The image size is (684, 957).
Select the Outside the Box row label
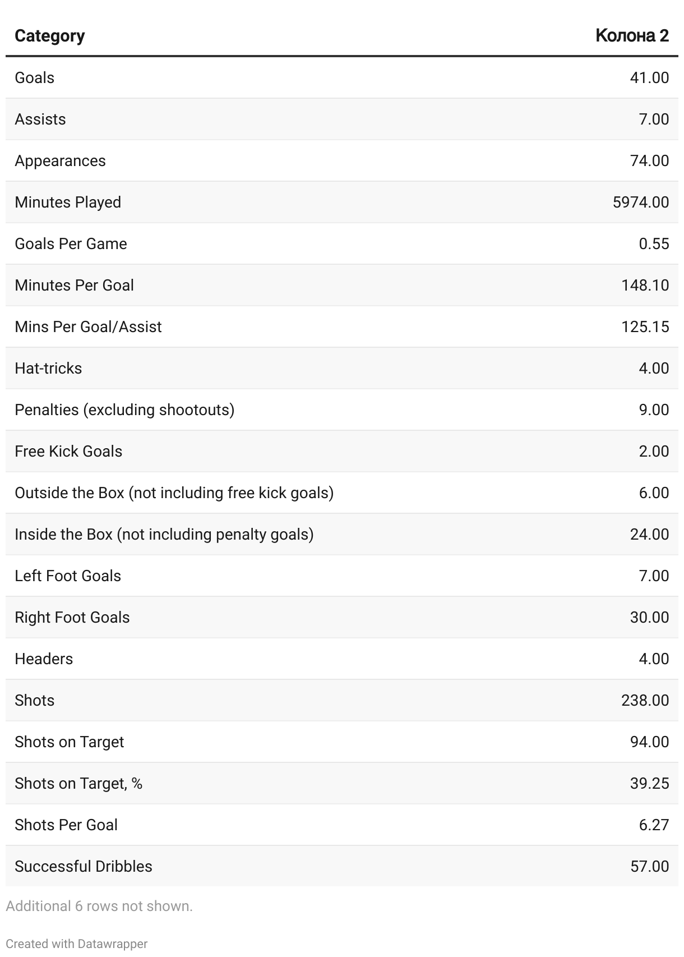click(174, 493)
